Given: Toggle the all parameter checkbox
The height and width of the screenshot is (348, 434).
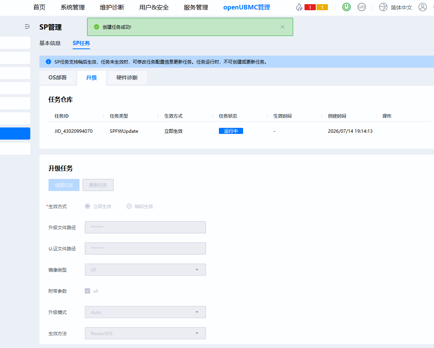Looking at the screenshot, I should point(87,291).
